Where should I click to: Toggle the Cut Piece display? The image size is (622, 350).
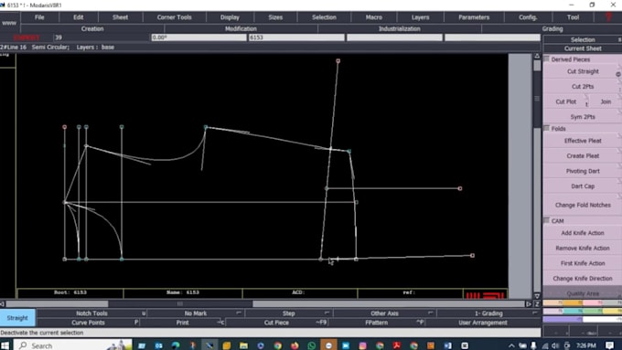(276, 323)
